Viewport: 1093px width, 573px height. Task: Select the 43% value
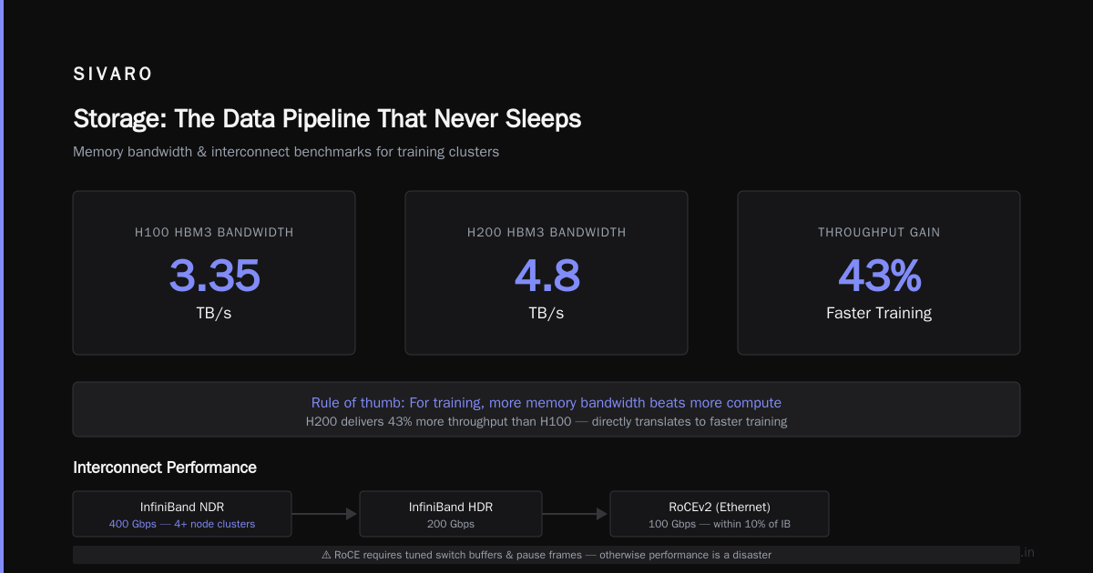879,276
